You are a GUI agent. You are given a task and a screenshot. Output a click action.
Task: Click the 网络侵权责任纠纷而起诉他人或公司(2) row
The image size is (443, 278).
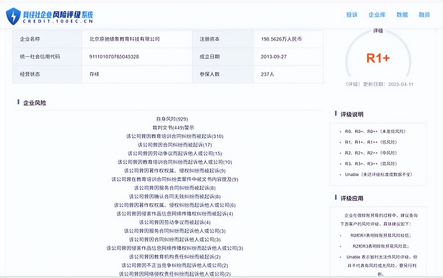point(175,274)
